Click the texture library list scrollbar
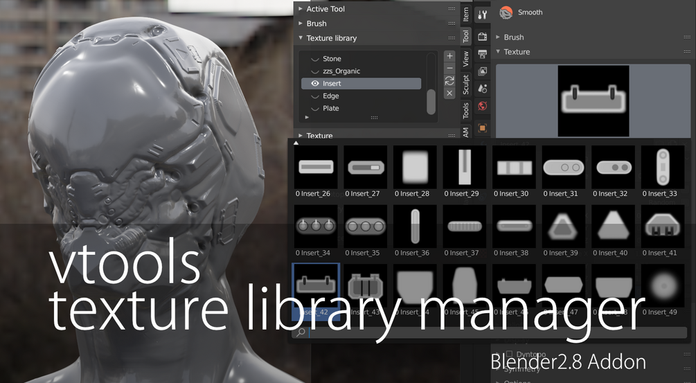This screenshot has height=383, width=696. click(431, 102)
